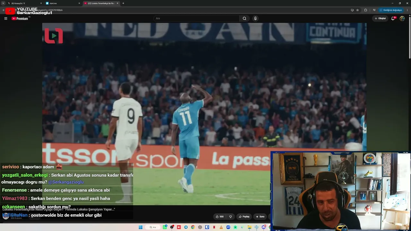411x231 pixels.
Task: Click the video title text under the player
Action: 59,210
